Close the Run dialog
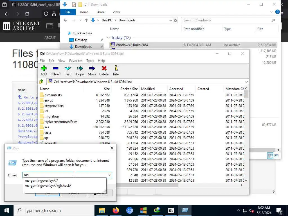 click(x=112, y=148)
